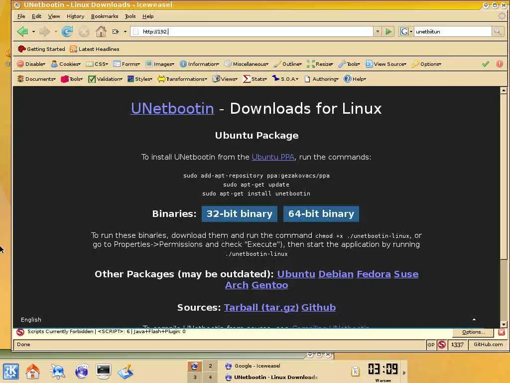The width and height of the screenshot is (510, 383).
Task: Open the Options menu with the key icon
Action: click(x=426, y=64)
